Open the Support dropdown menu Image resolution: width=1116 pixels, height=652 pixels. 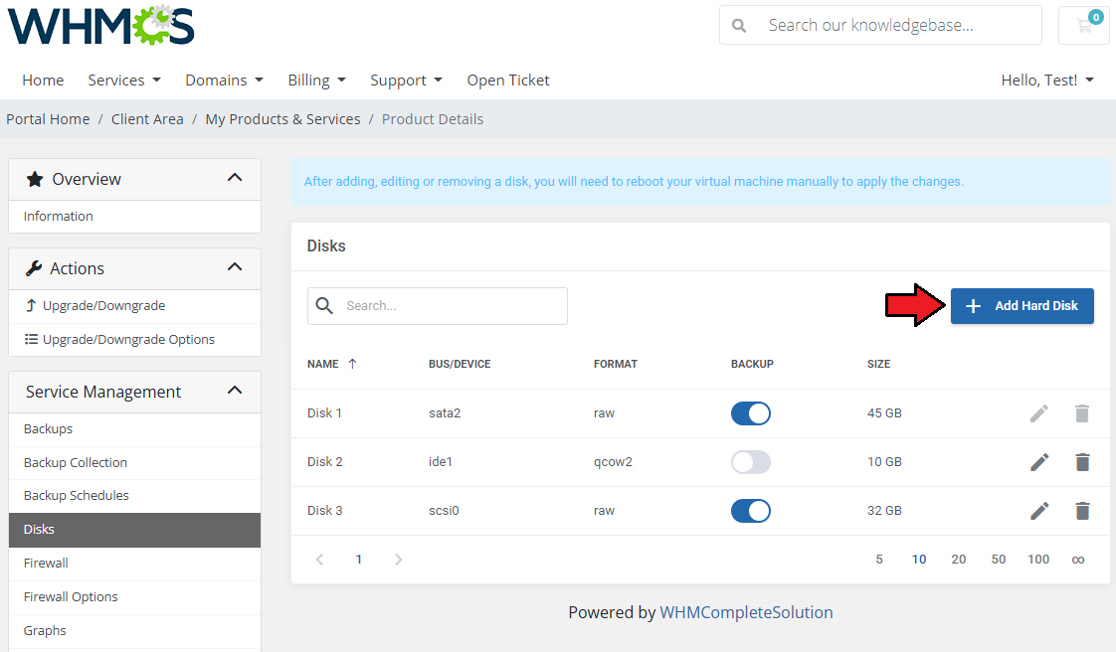[407, 81]
